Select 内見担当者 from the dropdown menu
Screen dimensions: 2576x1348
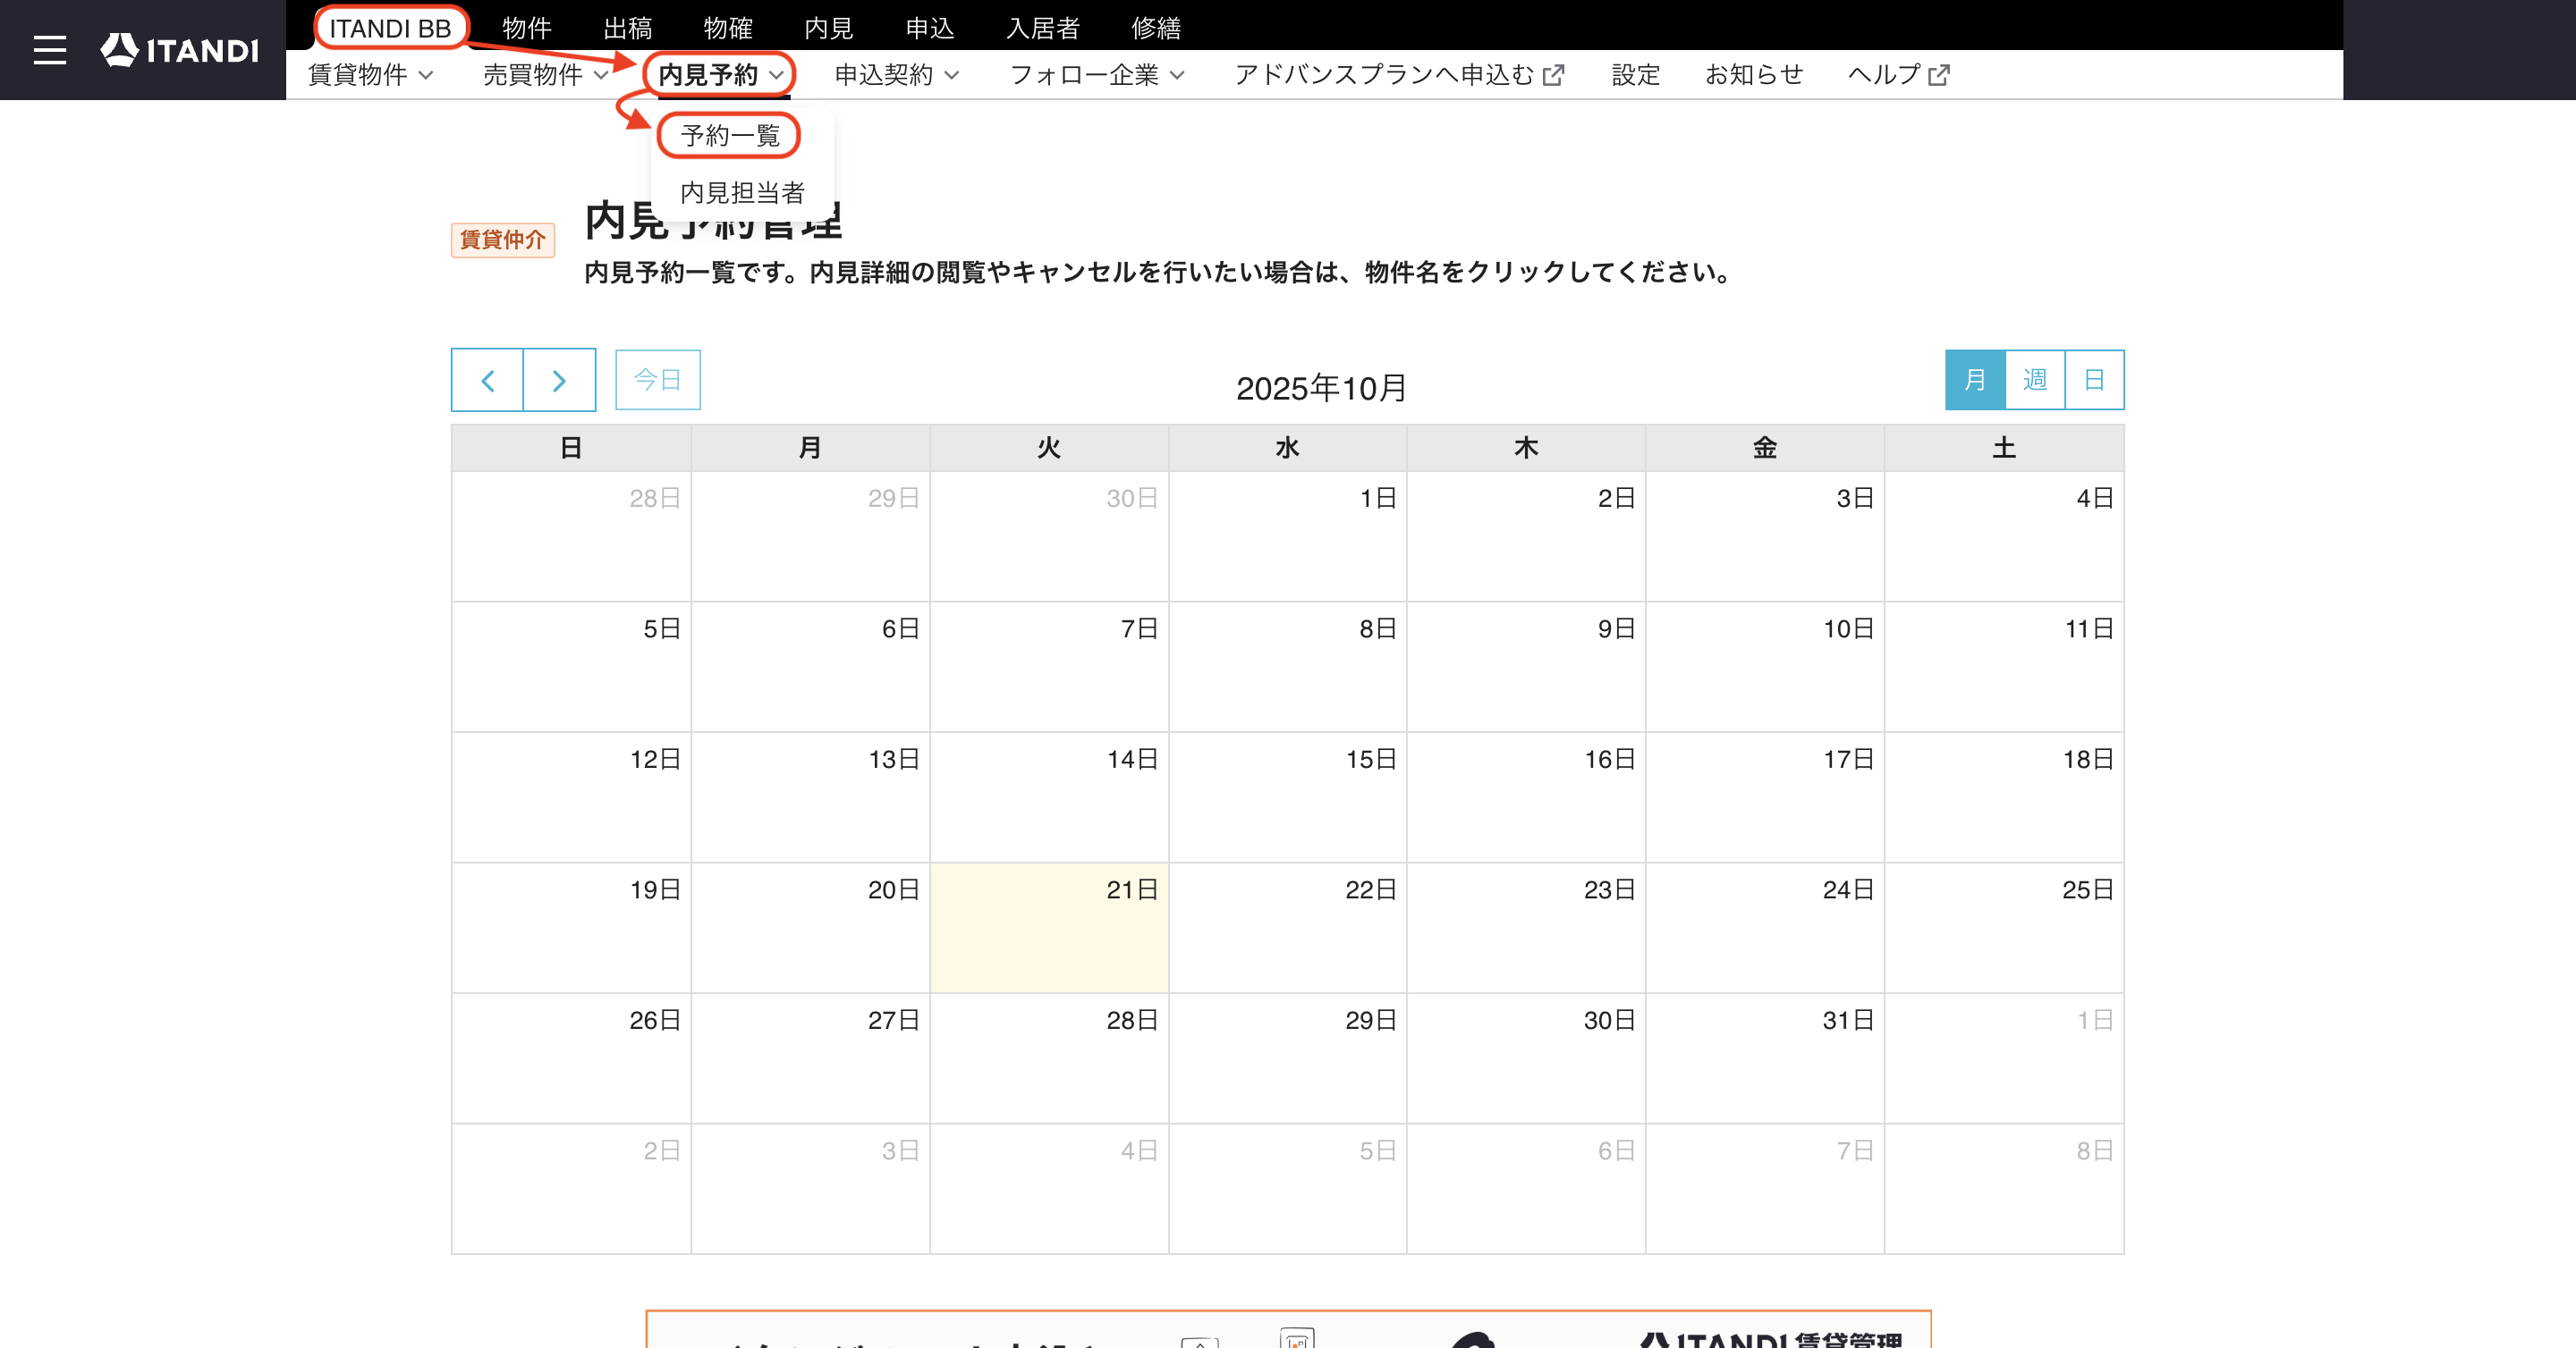(742, 192)
